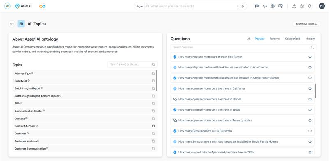
Task: Show info for Address Type topic
Action: tap(32, 73)
